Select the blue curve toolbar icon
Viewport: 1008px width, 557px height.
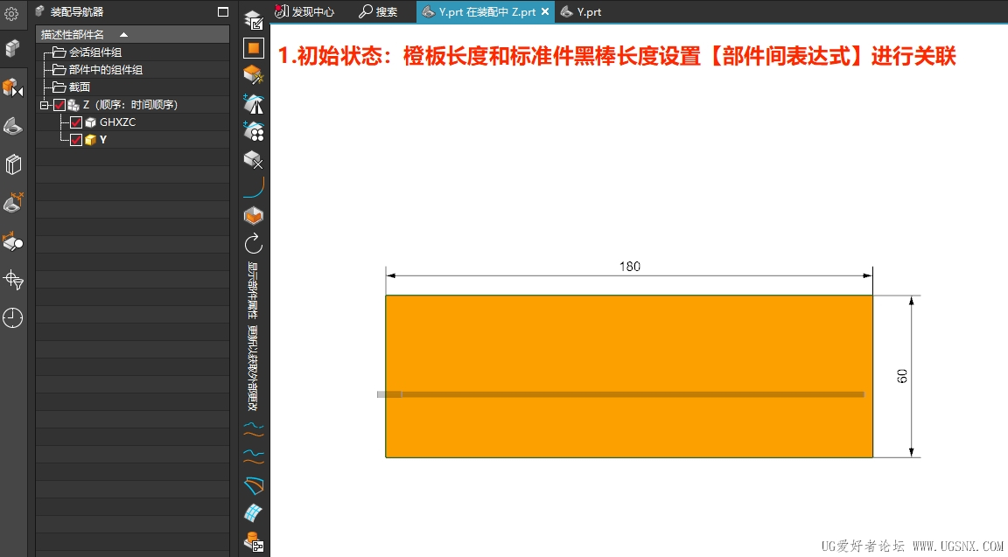pos(254,188)
